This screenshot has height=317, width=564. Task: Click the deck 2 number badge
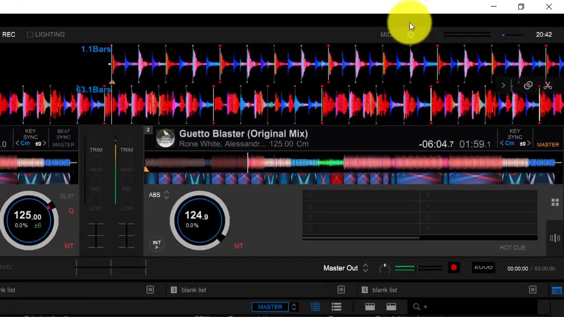point(148,129)
